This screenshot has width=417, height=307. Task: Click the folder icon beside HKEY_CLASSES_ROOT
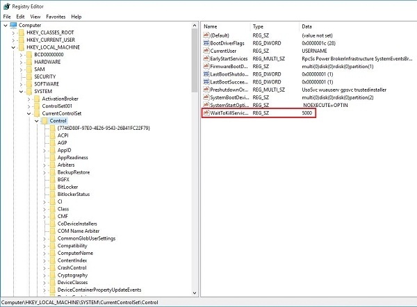tap(21, 33)
